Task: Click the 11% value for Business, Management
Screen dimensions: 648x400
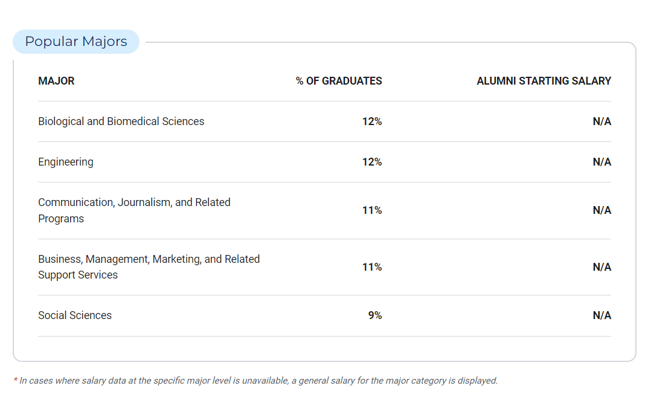Action: pos(372,267)
